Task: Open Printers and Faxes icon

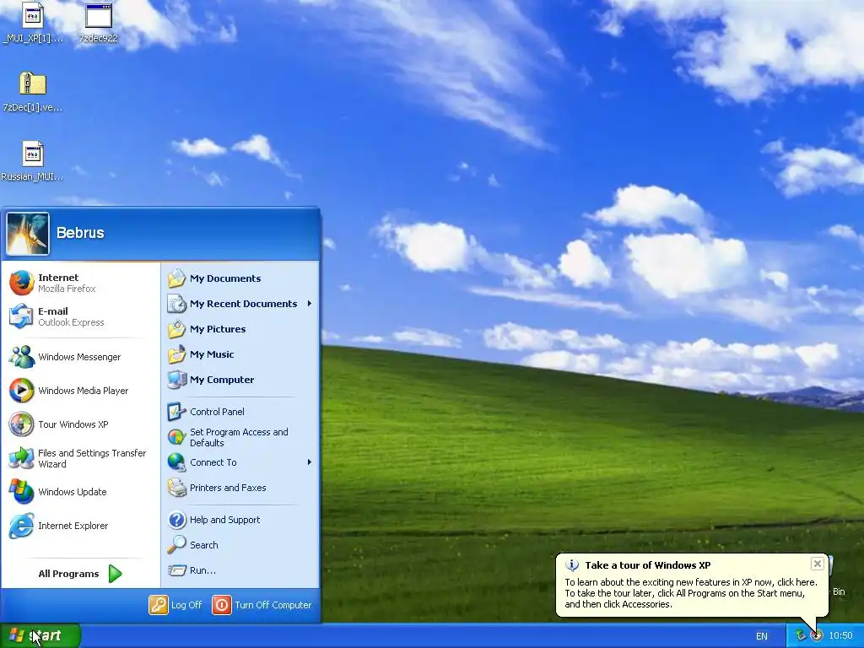Action: 177,488
